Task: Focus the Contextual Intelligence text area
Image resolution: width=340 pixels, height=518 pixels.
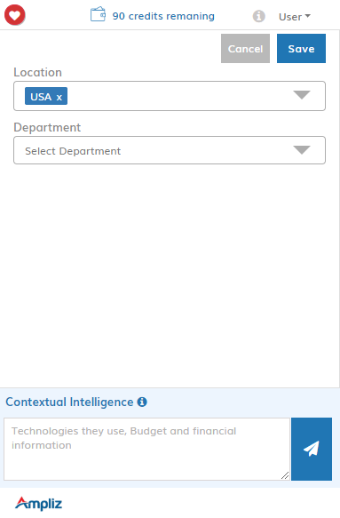Action: pos(146,449)
